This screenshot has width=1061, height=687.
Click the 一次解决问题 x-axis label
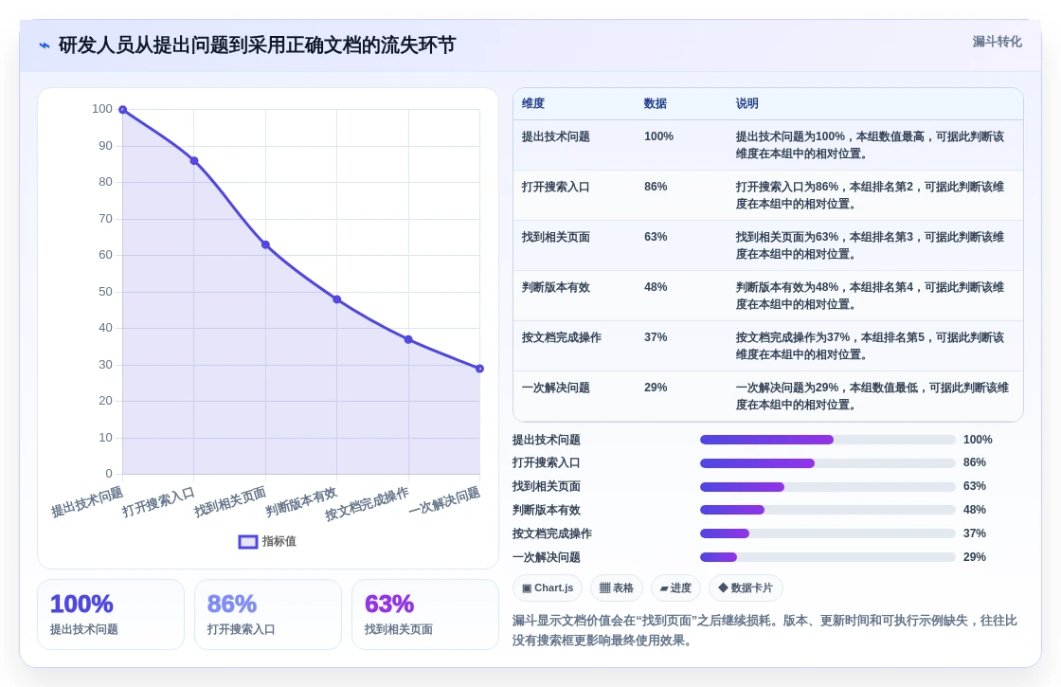click(x=444, y=501)
